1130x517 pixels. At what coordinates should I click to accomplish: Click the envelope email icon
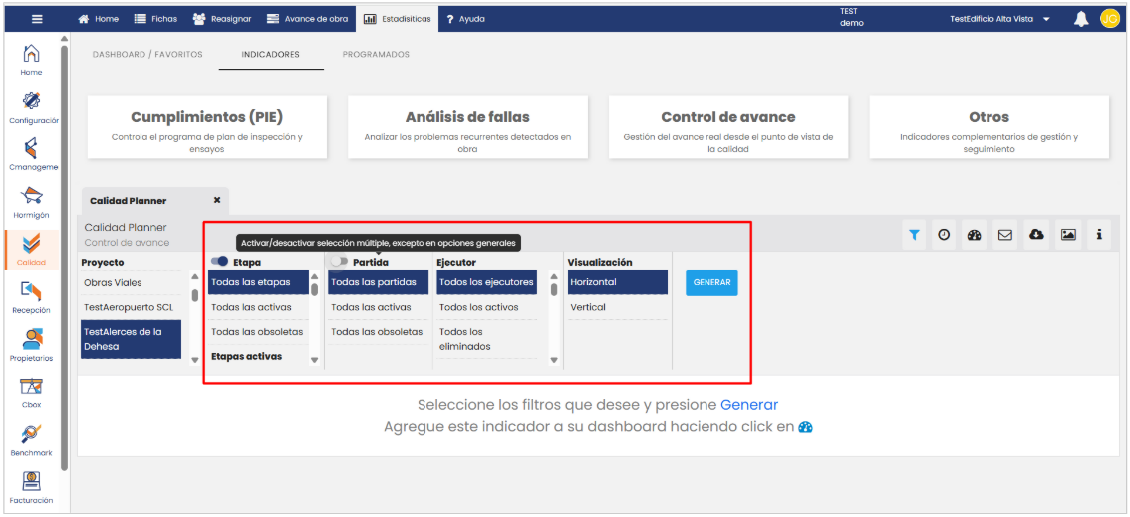click(1005, 235)
